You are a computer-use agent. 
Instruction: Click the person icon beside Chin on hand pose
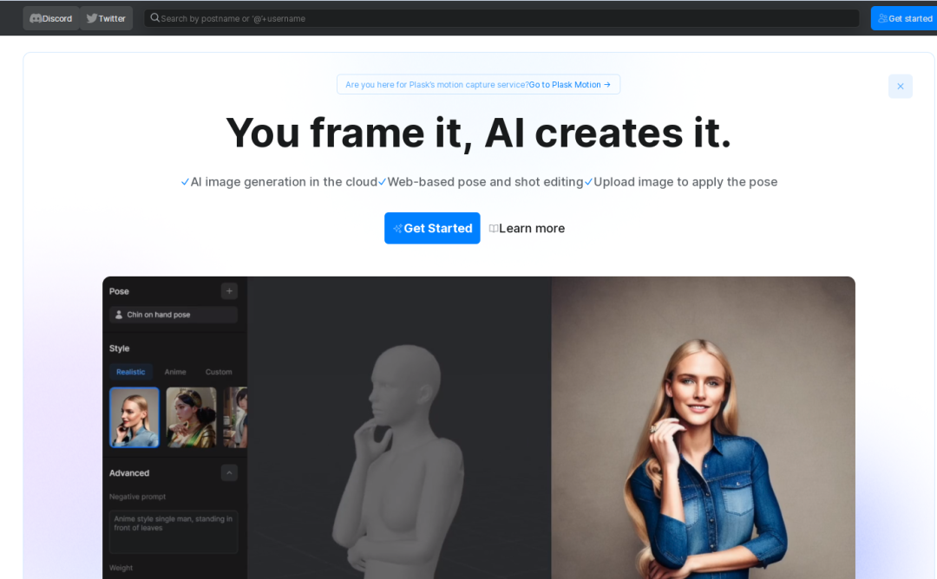pos(119,315)
